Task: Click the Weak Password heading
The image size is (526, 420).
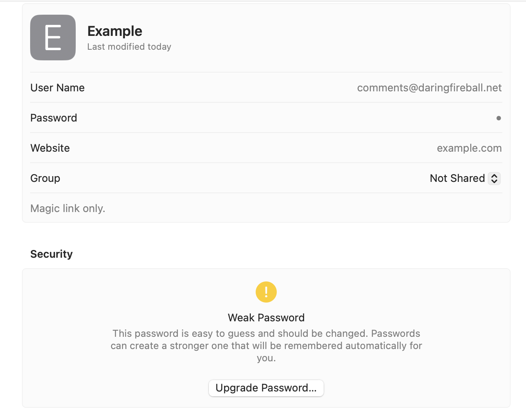Action: coord(266,318)
